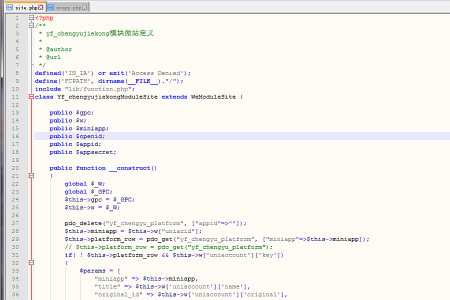Click '$params' variable on line 33

[x=92, y=270]
